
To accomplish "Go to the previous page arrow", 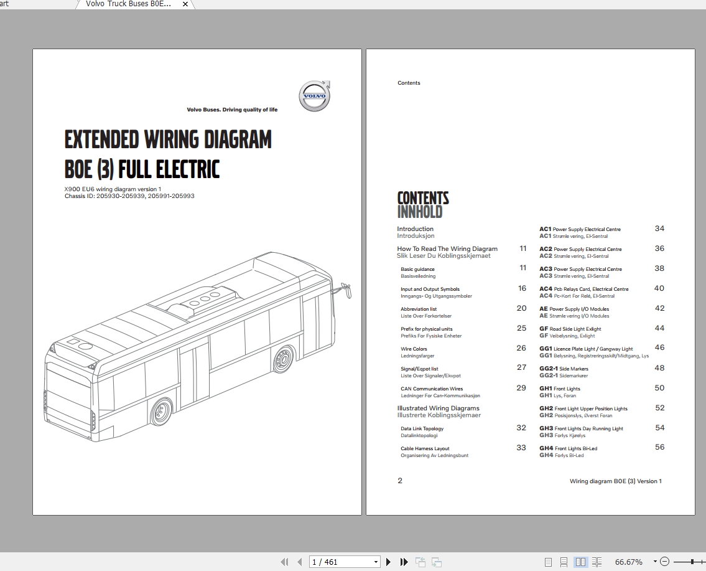I will [x=300, y=562].
